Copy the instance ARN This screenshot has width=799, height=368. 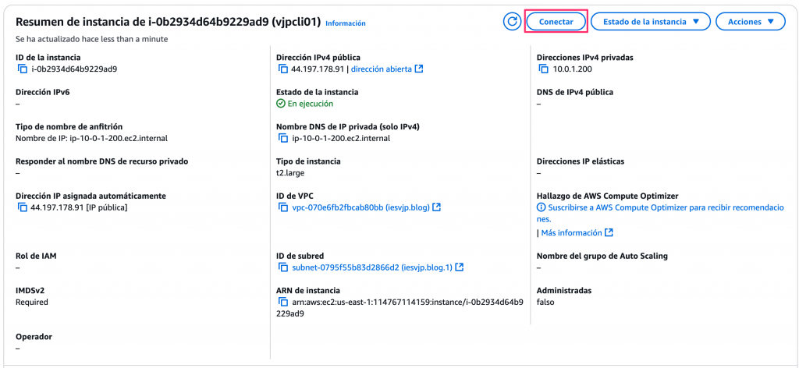coord(283,302)
